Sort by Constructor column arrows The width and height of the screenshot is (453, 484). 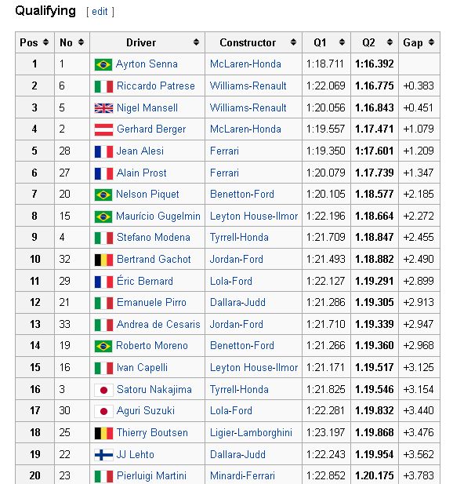(294, 42)
